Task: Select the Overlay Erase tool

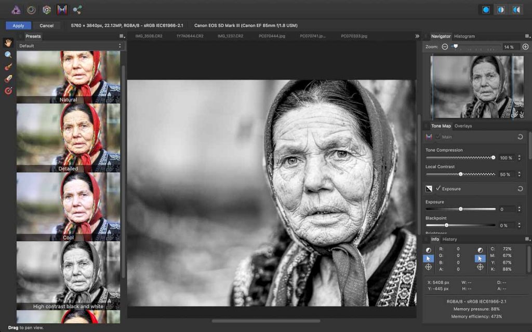Action: pyautogui.click(x=8, y=78)
